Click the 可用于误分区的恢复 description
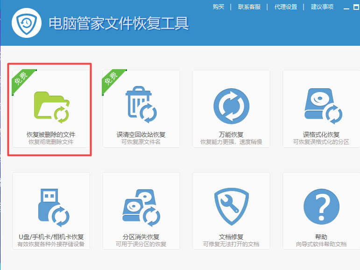 [x=141, y=244]
